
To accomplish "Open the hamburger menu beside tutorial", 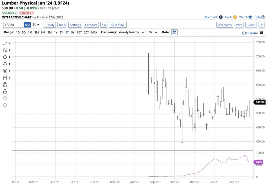I will pyautogui.click(x=262, y=33).
